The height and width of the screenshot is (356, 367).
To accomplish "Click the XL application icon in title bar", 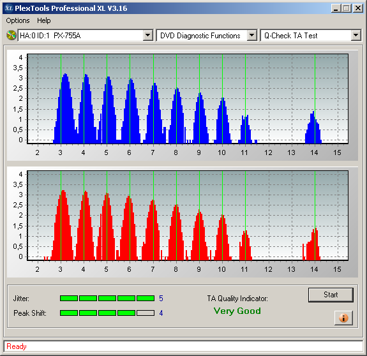I will click(x=9, y=8).
